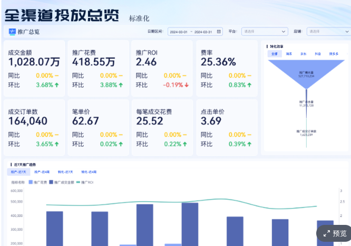Click the 推广点击量 funnel label
This screenshot has height=246, width=351.
tap(306, 103)
